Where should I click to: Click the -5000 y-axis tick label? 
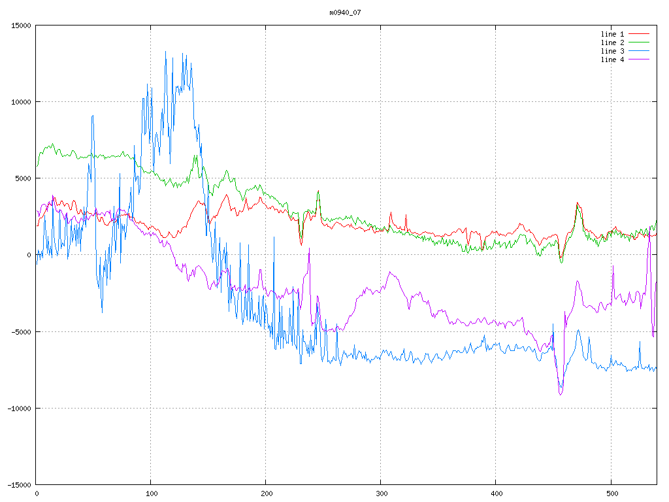point(20,332)
